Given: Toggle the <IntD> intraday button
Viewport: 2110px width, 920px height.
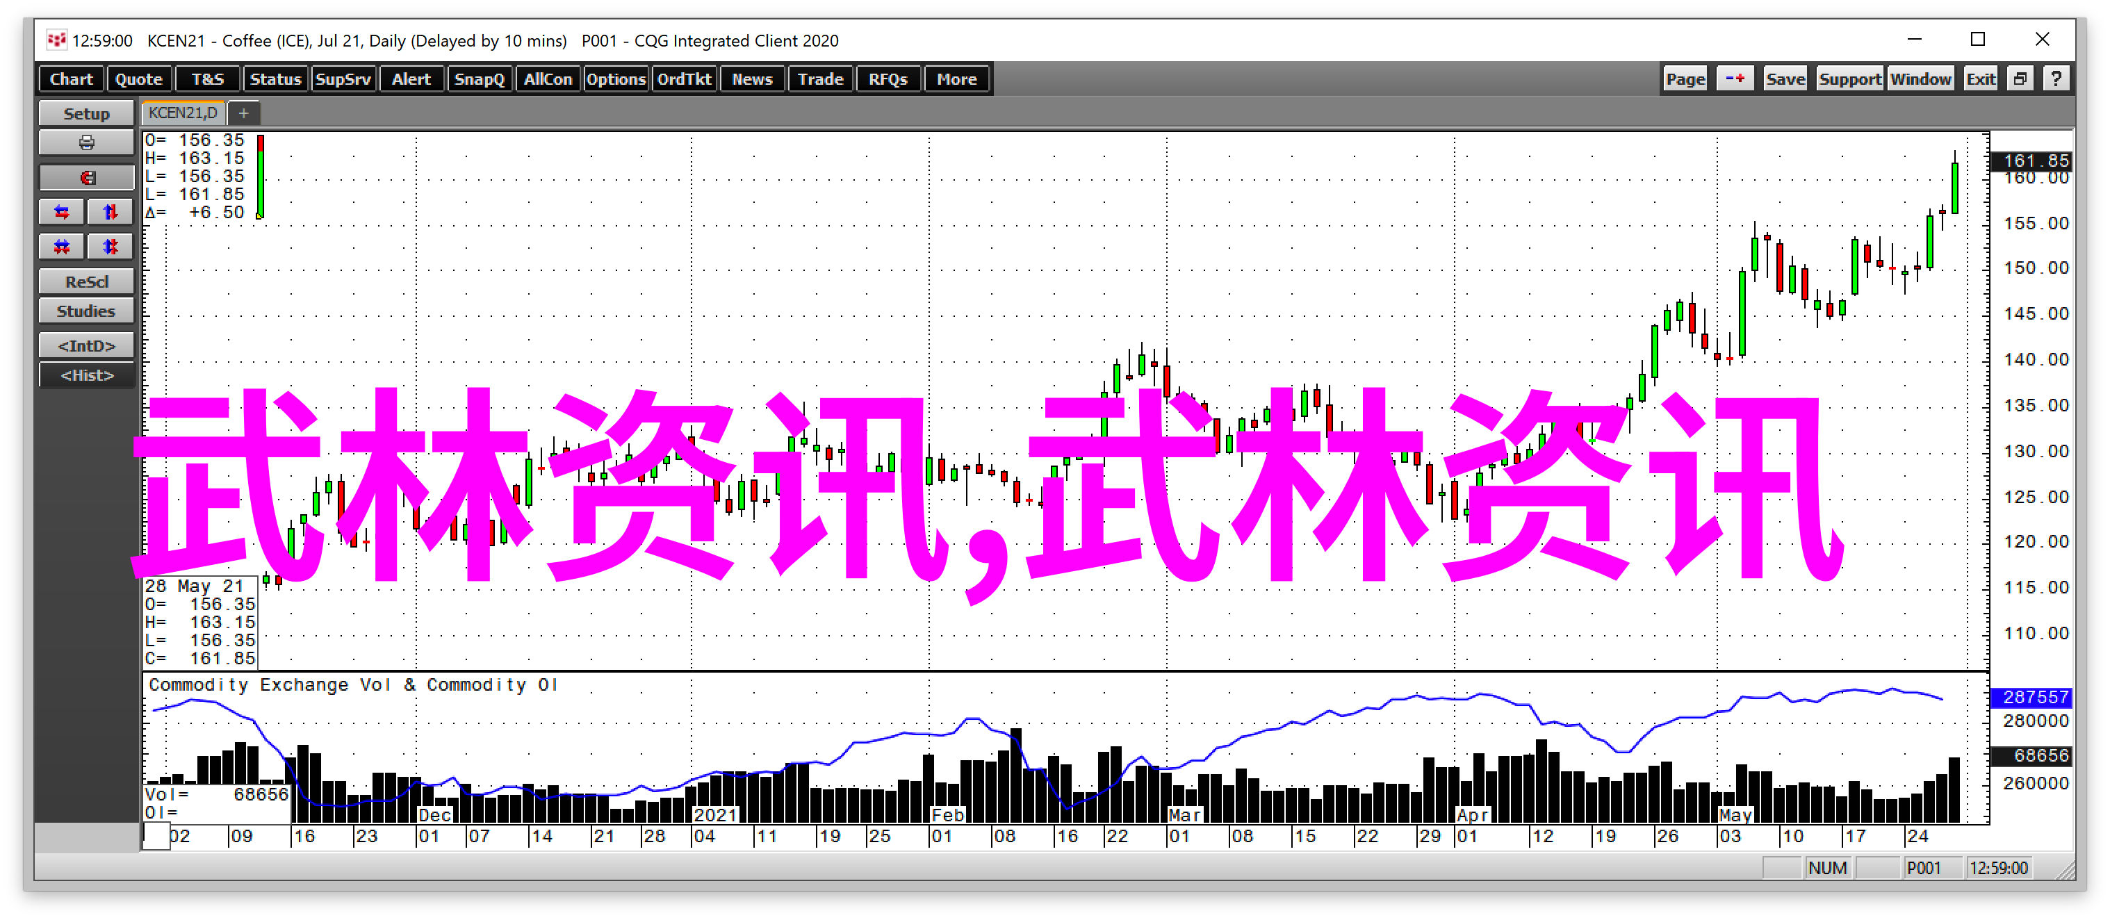Looking at the screenshot, I should pyautogui.click(x=86, y=346).
